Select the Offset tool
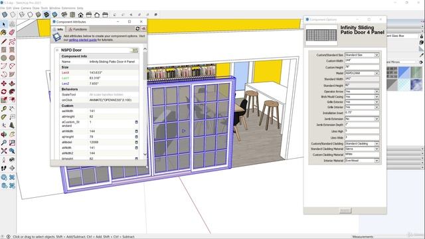 coord(12,100)
